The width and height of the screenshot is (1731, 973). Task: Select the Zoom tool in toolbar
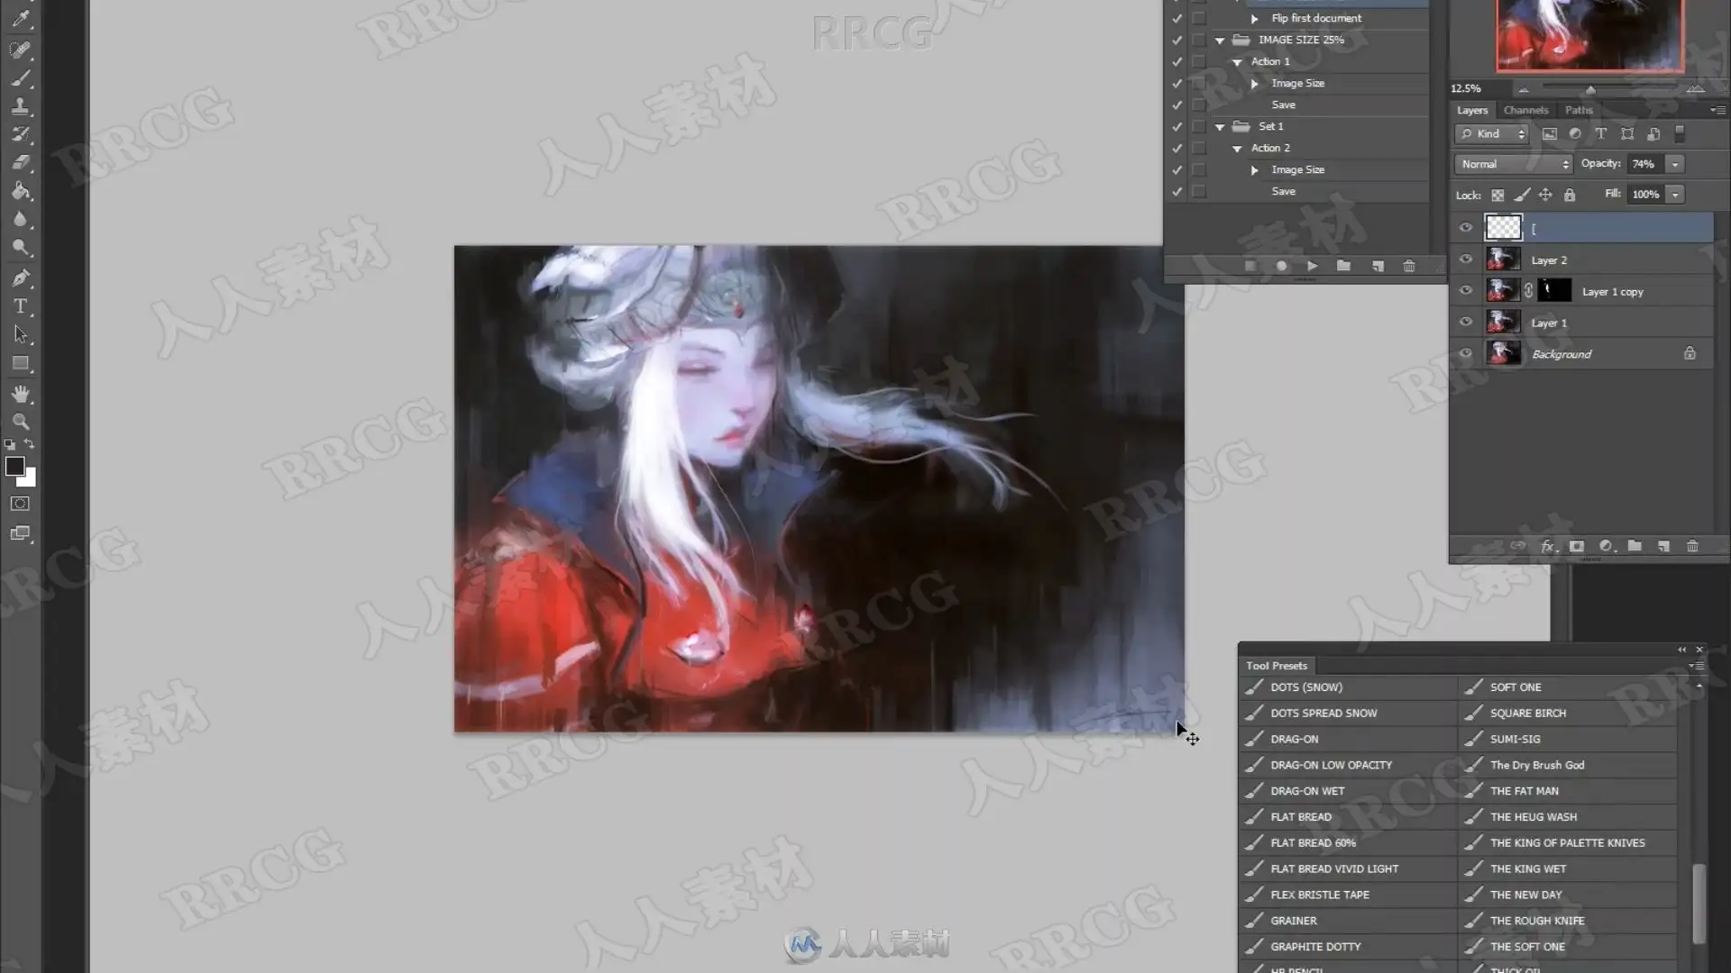[x=20, y=421]
